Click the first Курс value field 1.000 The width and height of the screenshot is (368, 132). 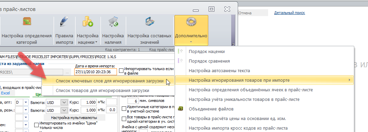[89, 102]
